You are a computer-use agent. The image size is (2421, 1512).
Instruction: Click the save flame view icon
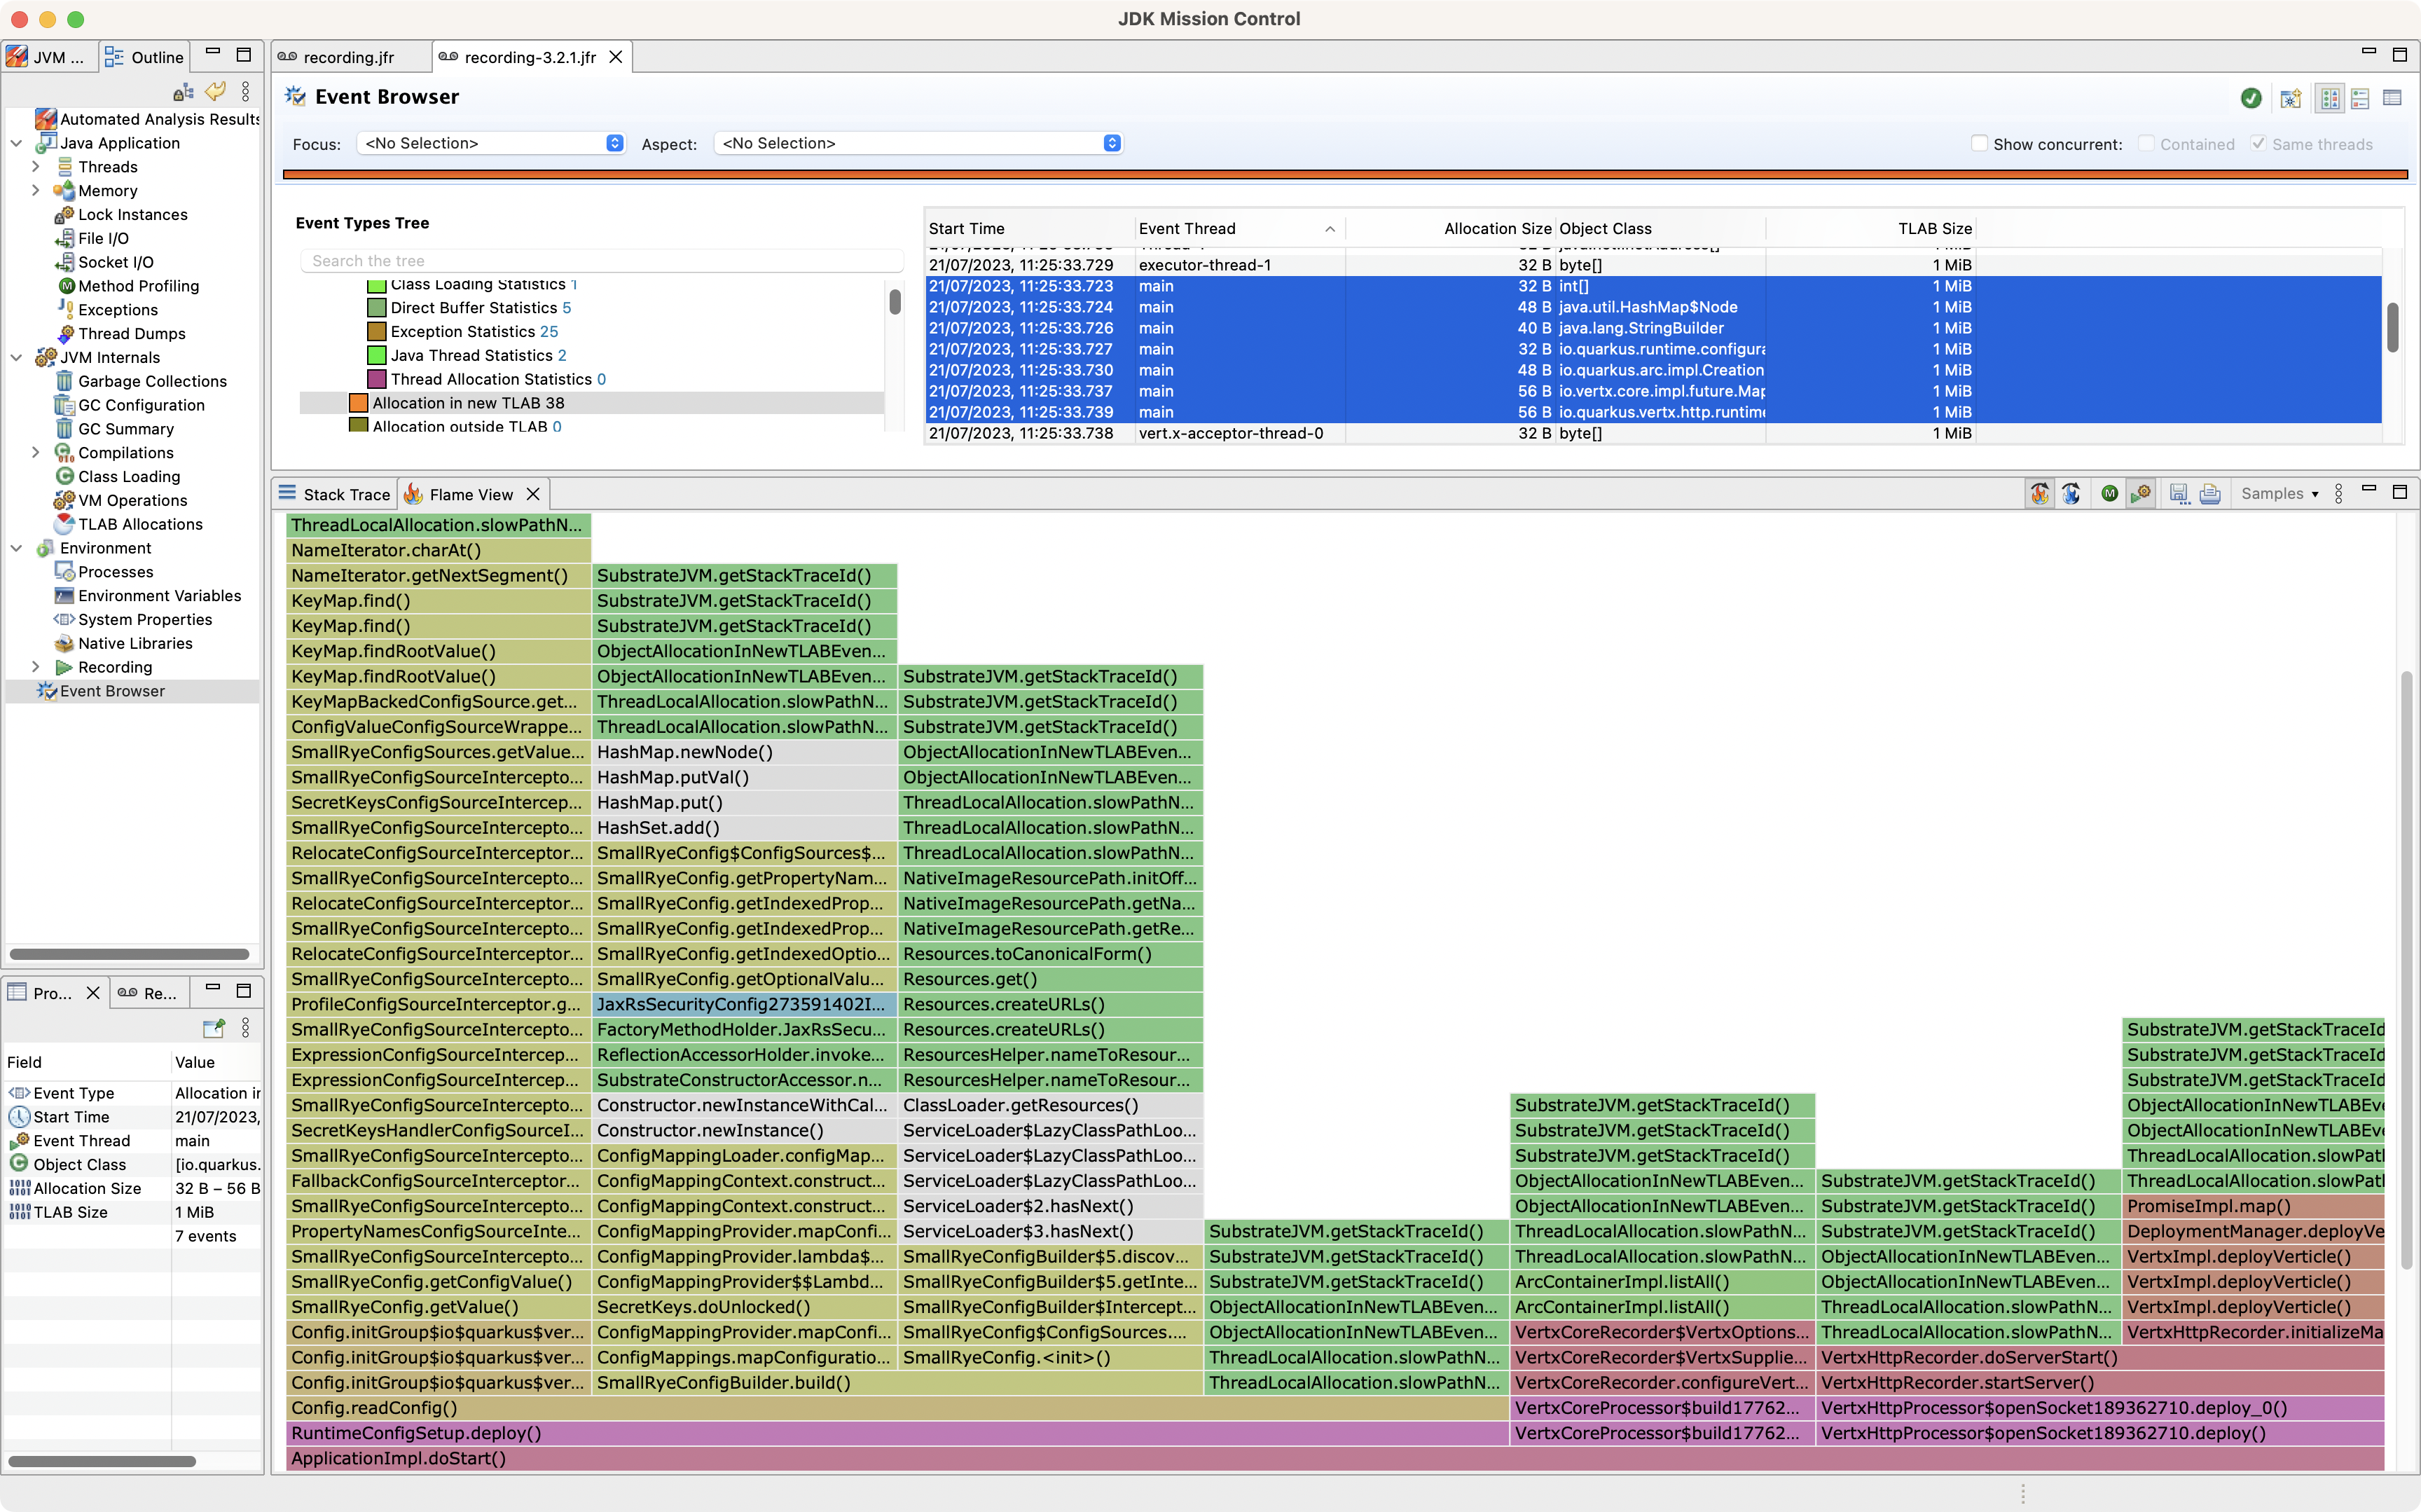point(2179,493)
